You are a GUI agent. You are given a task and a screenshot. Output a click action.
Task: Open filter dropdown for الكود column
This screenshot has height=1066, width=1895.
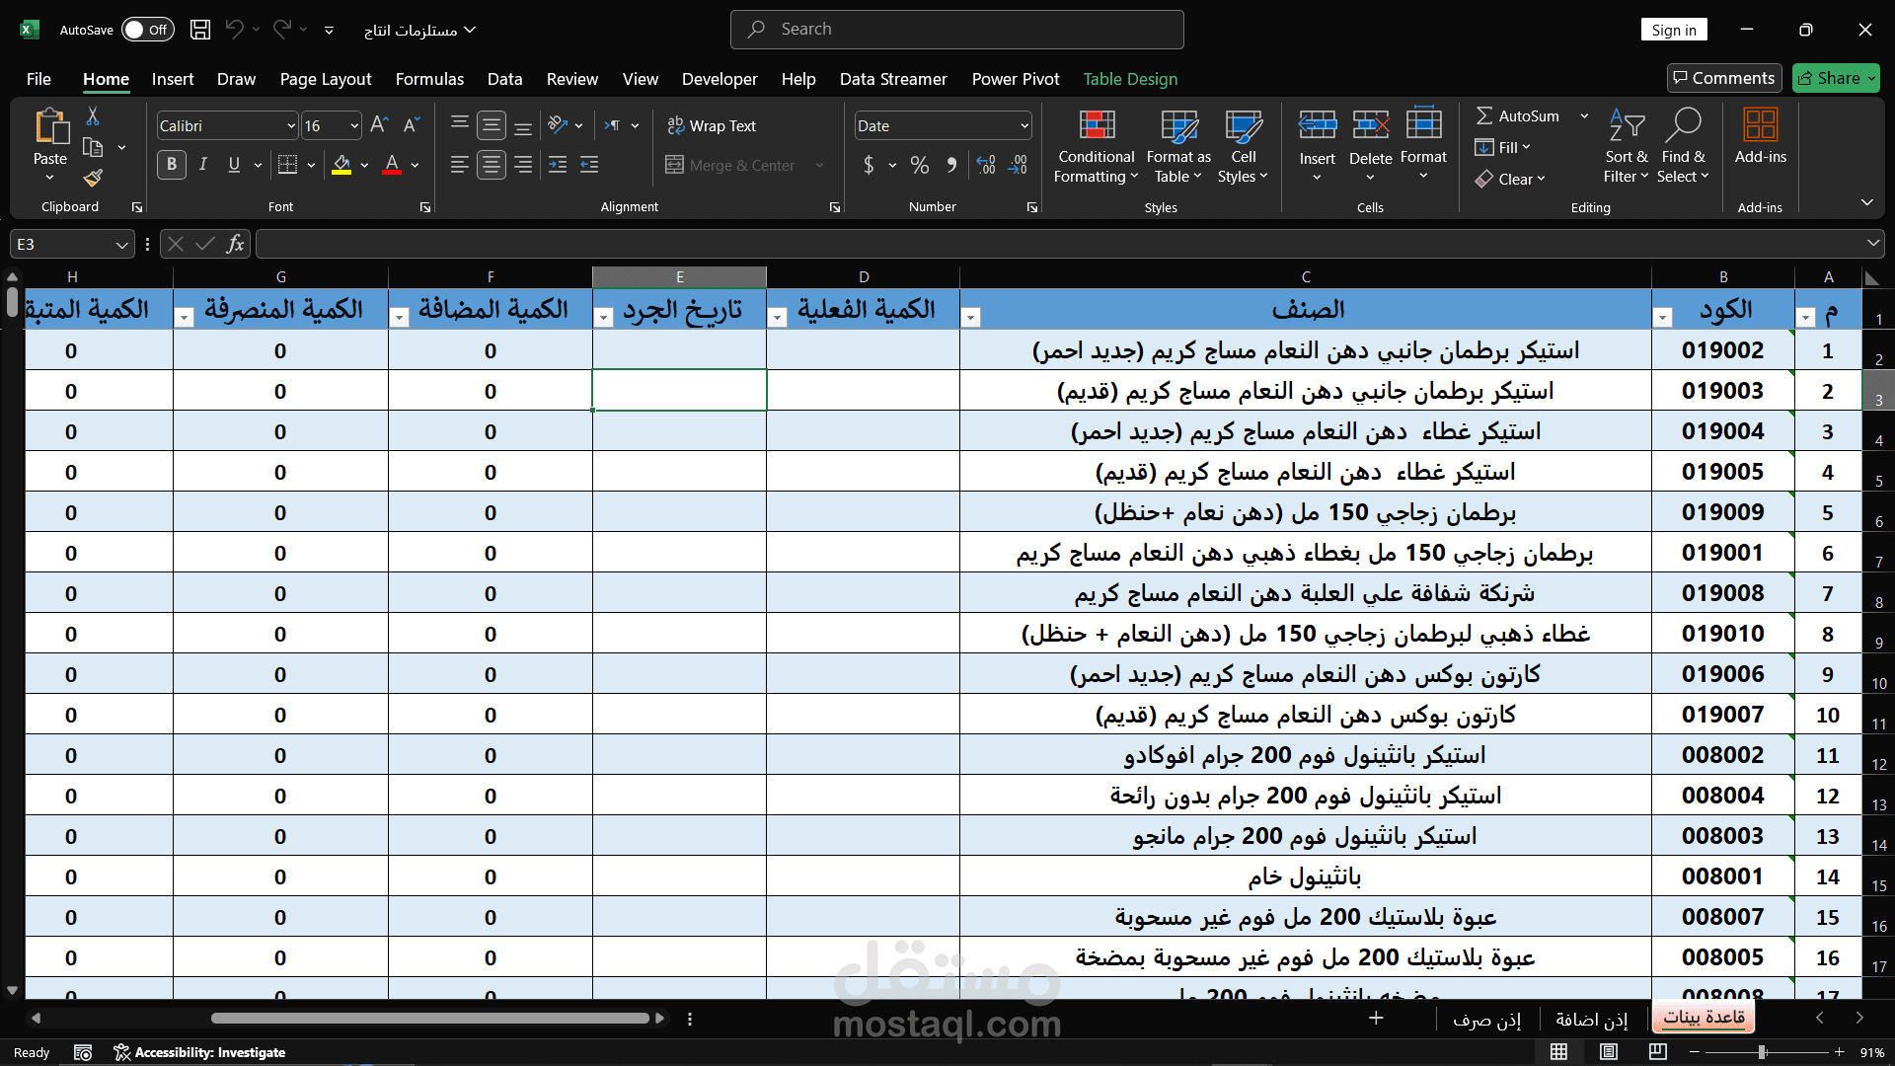[x=1662, y=317]
